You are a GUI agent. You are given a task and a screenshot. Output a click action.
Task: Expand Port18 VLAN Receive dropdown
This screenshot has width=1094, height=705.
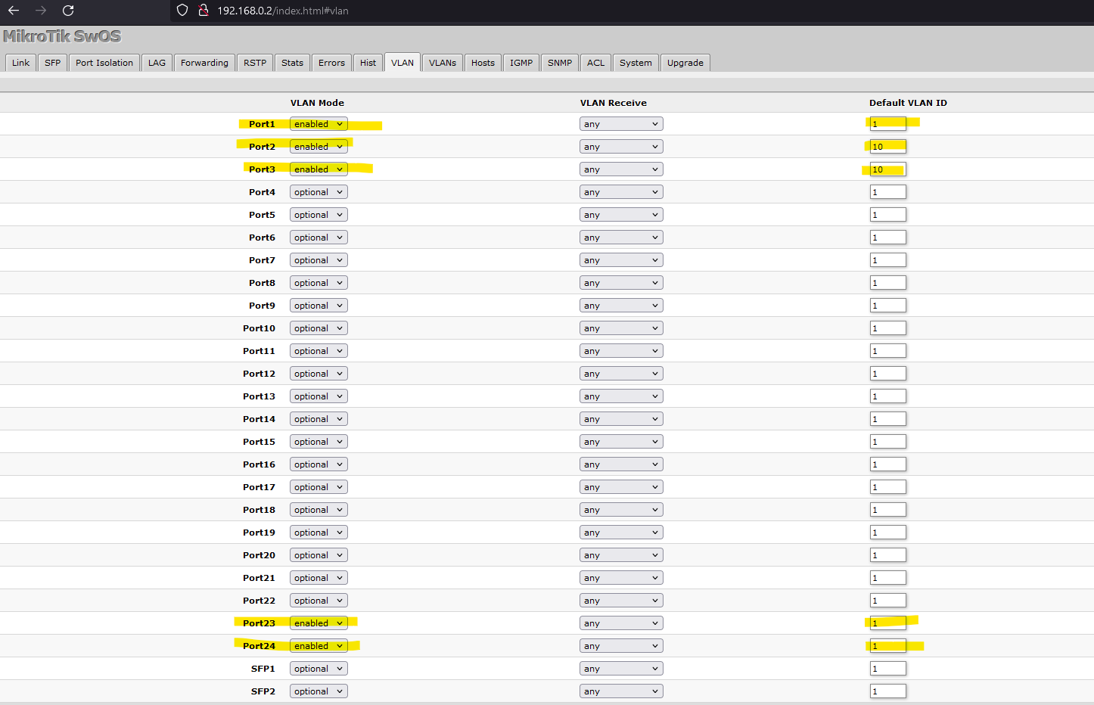(621, 510)
